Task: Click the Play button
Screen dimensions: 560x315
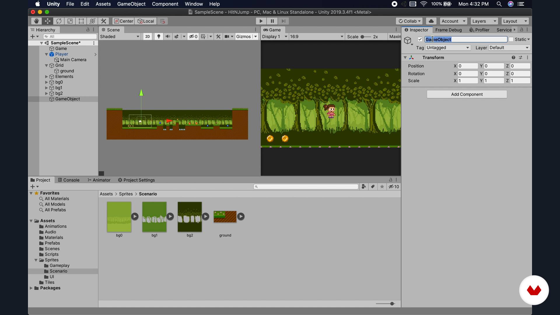Action: coord(261,21)
